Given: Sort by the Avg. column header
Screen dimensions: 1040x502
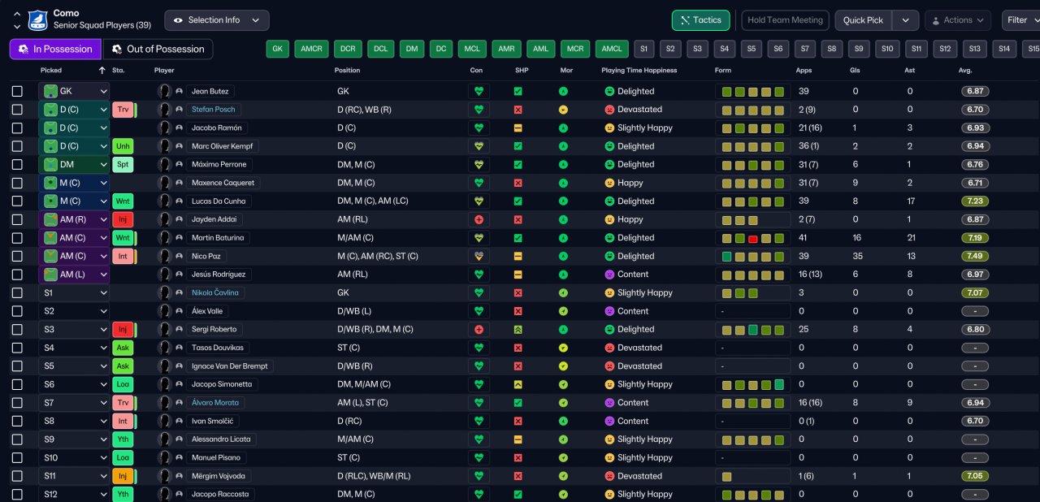Looking at the screenshot, I should [x=965, y=70].
